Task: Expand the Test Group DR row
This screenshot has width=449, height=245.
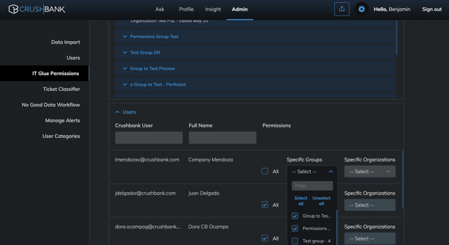Action: (x=255, y=52)
